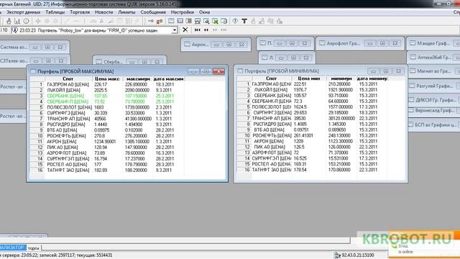Screen dimensions: 460x259
Task: Select ТАТНФТ ЗАО row in ПРОБОЙ МАКСИМУМА table
Action: click(x=107, y=170)
